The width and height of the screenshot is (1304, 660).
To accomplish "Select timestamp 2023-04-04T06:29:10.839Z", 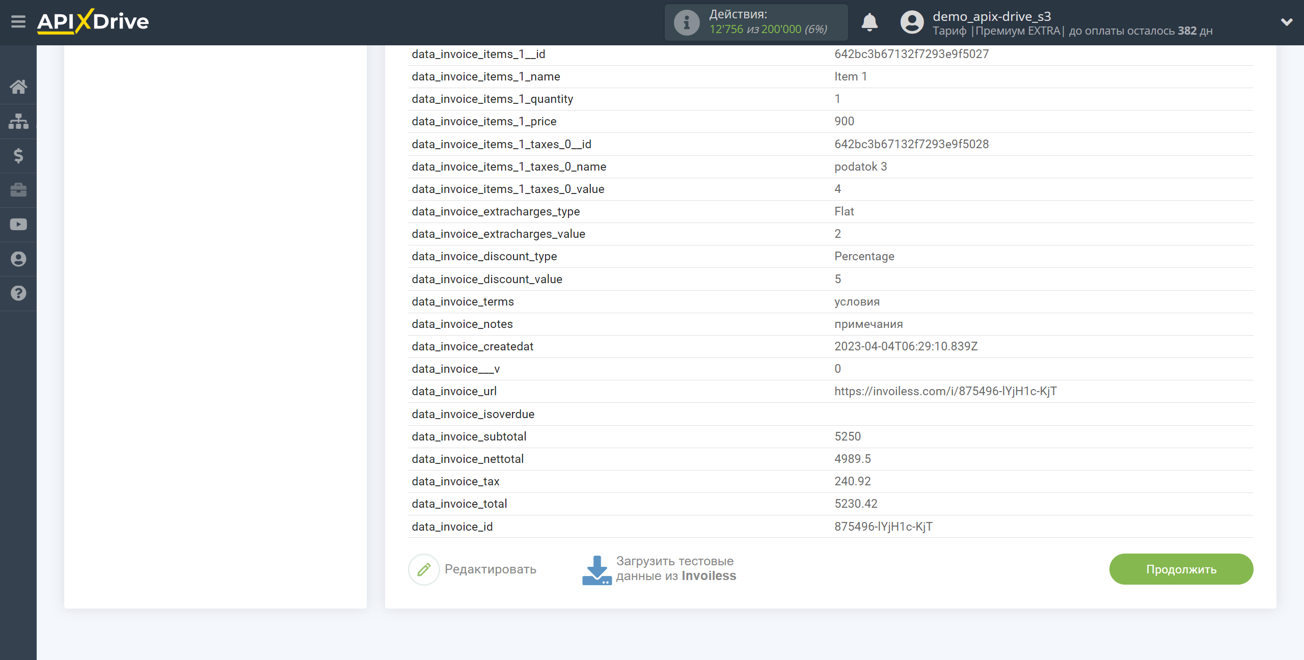I will point(906,346).
